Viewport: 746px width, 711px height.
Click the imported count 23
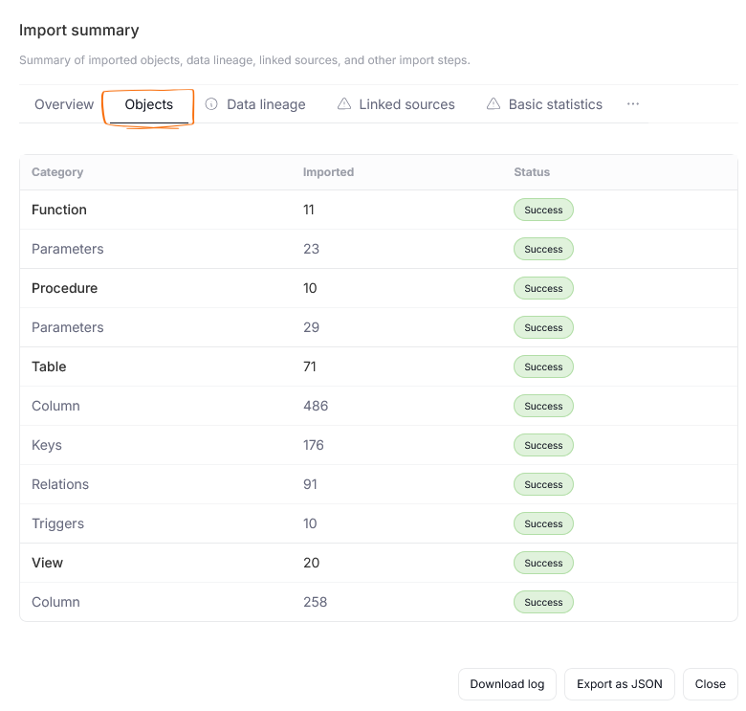click(x=311, y=249)
